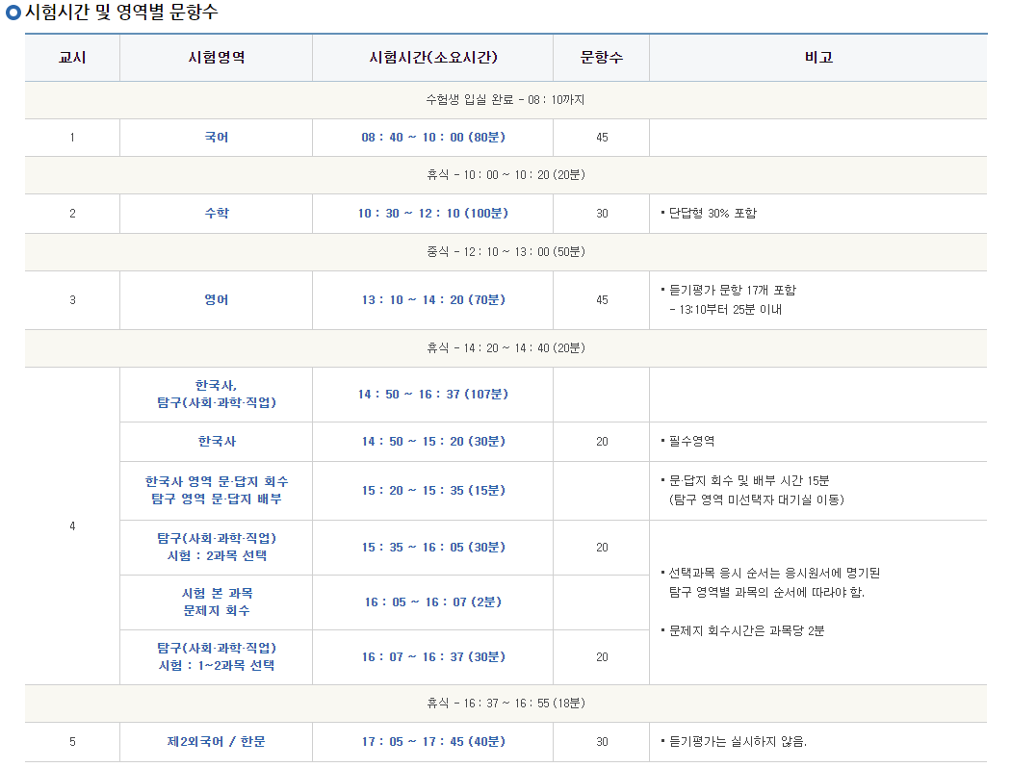Click the '수학' subject cell
The width and height of the screenshot is (1011, 768).
point(216,214)
